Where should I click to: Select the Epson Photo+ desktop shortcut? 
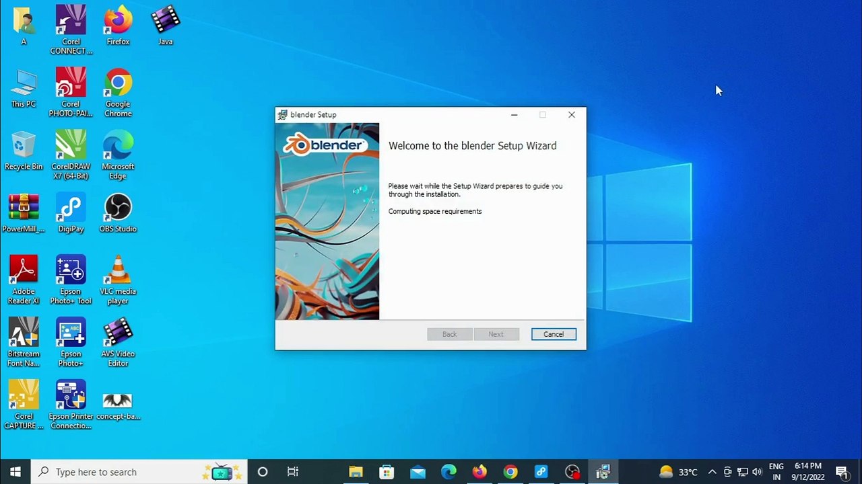(x=71, y=343)
